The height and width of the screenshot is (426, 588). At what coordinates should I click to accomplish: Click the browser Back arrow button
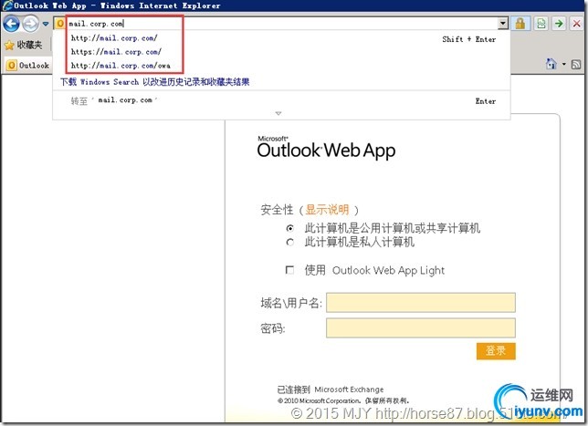click(x=11, y=24)
